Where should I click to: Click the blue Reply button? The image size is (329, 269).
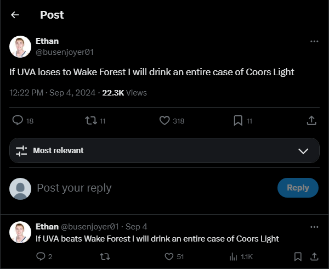tap(298, 188)
